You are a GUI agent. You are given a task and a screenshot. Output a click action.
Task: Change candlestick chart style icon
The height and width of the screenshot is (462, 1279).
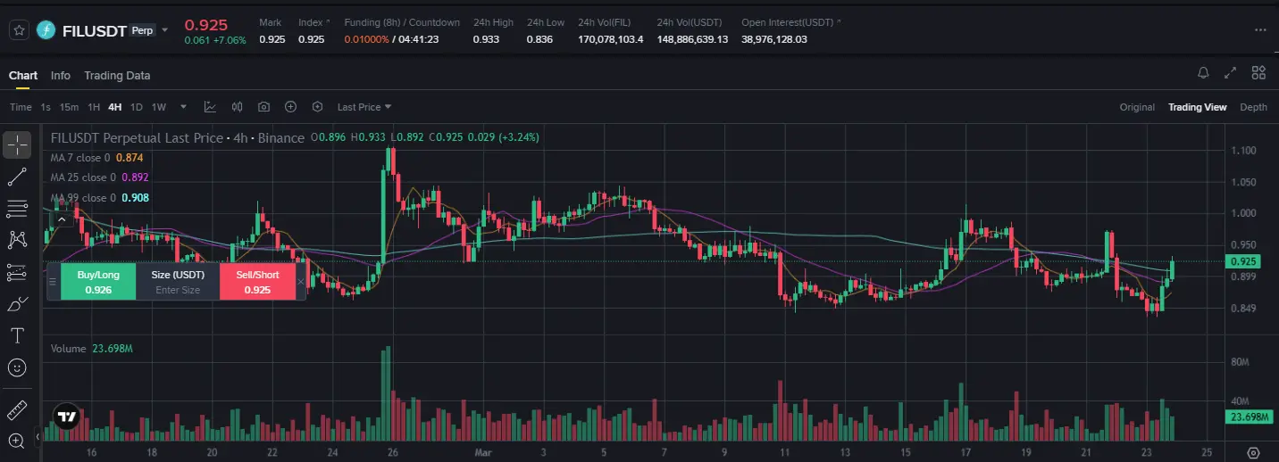pos(237,107)
